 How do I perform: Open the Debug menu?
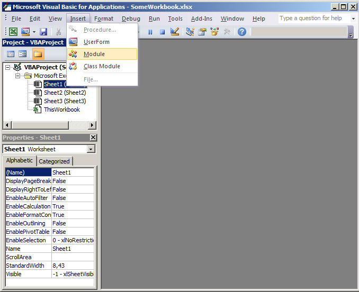pyautogui.click(x=131, y=19)
